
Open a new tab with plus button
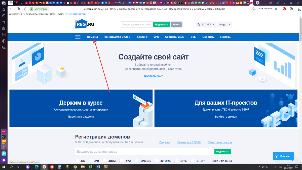(x=257, y=3)
